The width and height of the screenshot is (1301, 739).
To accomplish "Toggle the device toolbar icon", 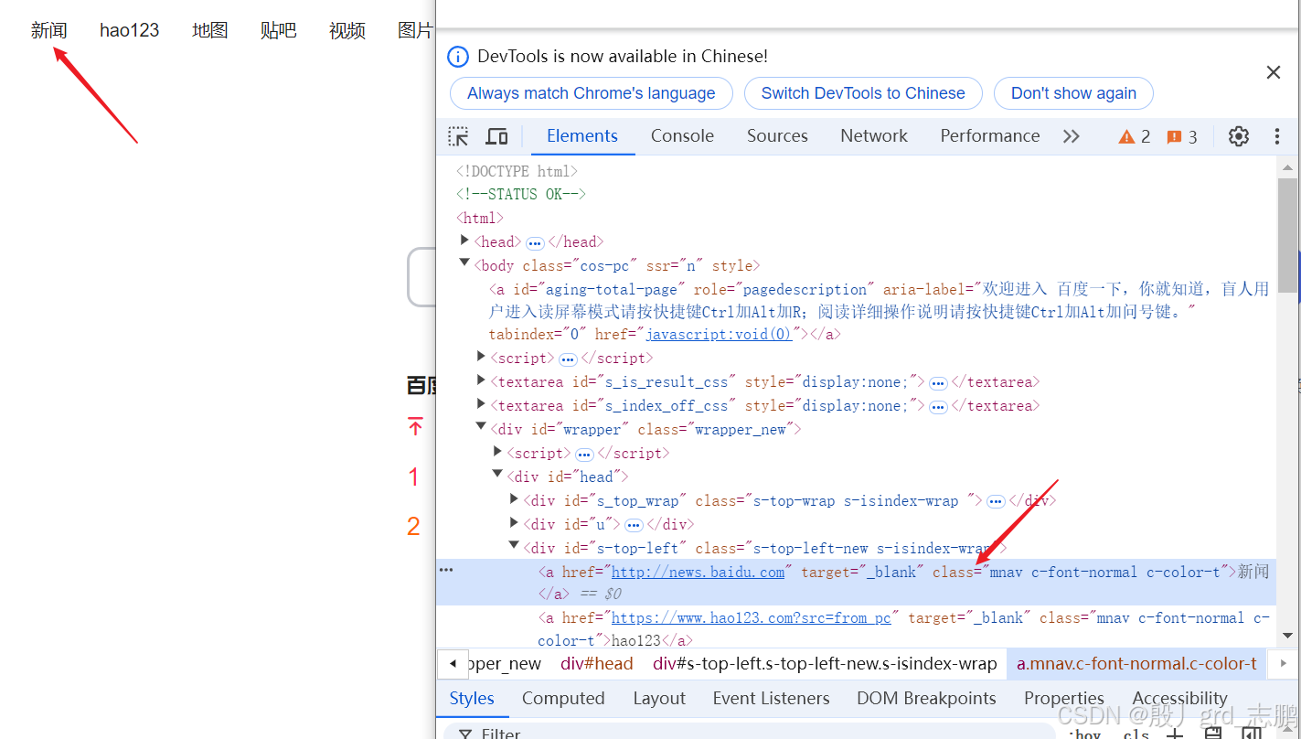I will pyautogui.click(x=496, y=136).
